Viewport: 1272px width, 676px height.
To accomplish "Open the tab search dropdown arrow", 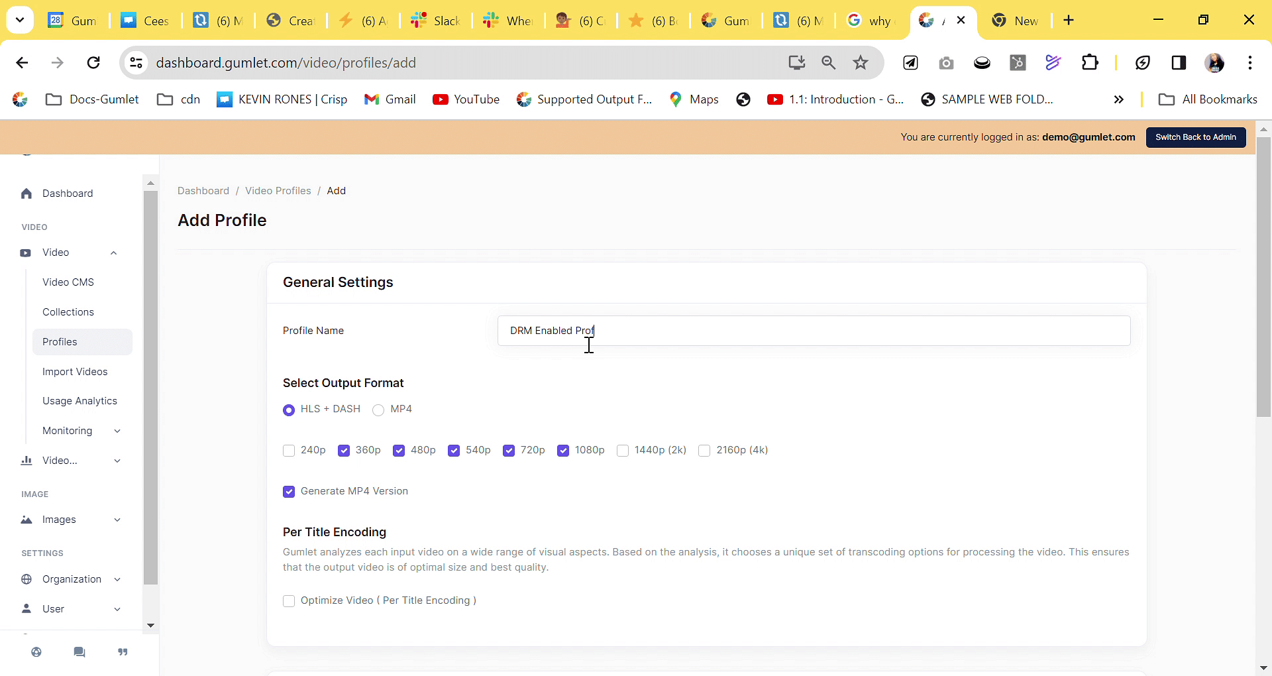I will click(x=20, y=20).
